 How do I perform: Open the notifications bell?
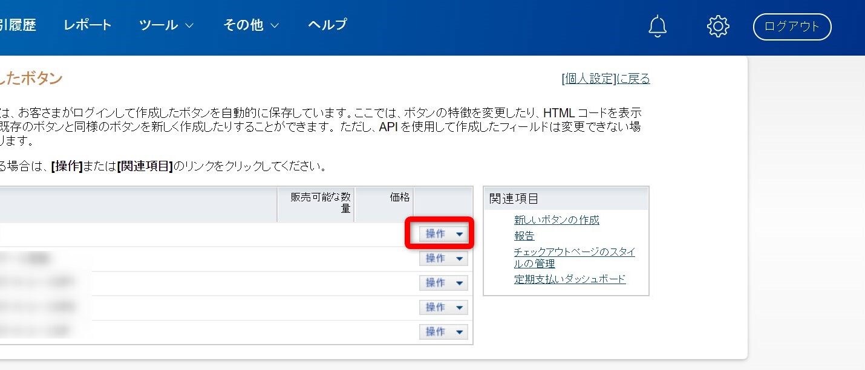pyautogui.click(x=657, y=27)
